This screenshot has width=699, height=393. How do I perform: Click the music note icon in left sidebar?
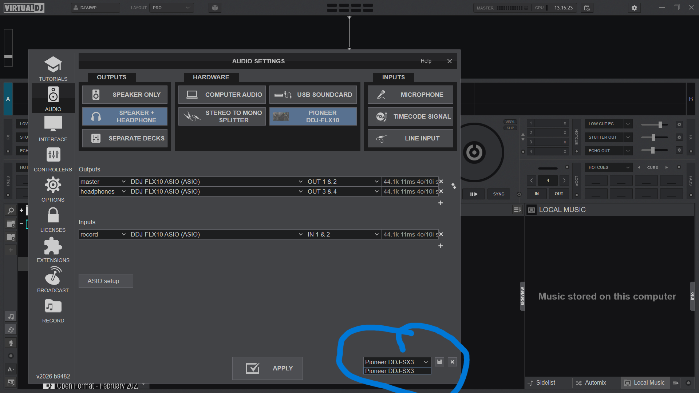[x=11, y=317]
